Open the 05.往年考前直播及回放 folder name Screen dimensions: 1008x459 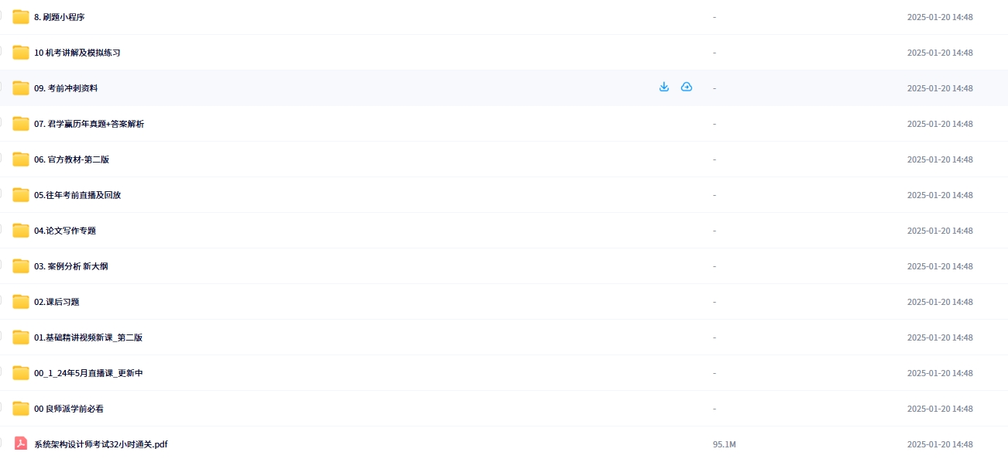[x=77, y=195]
